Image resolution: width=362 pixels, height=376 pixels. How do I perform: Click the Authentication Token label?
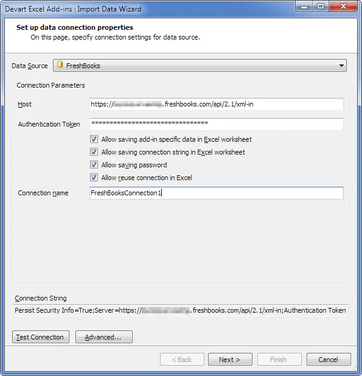pyautogui.click(x=49, y=124)
